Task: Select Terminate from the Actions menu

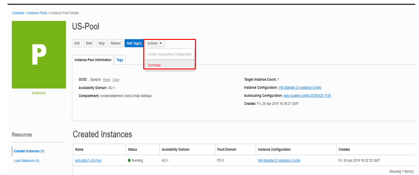Action: (170, 65)
